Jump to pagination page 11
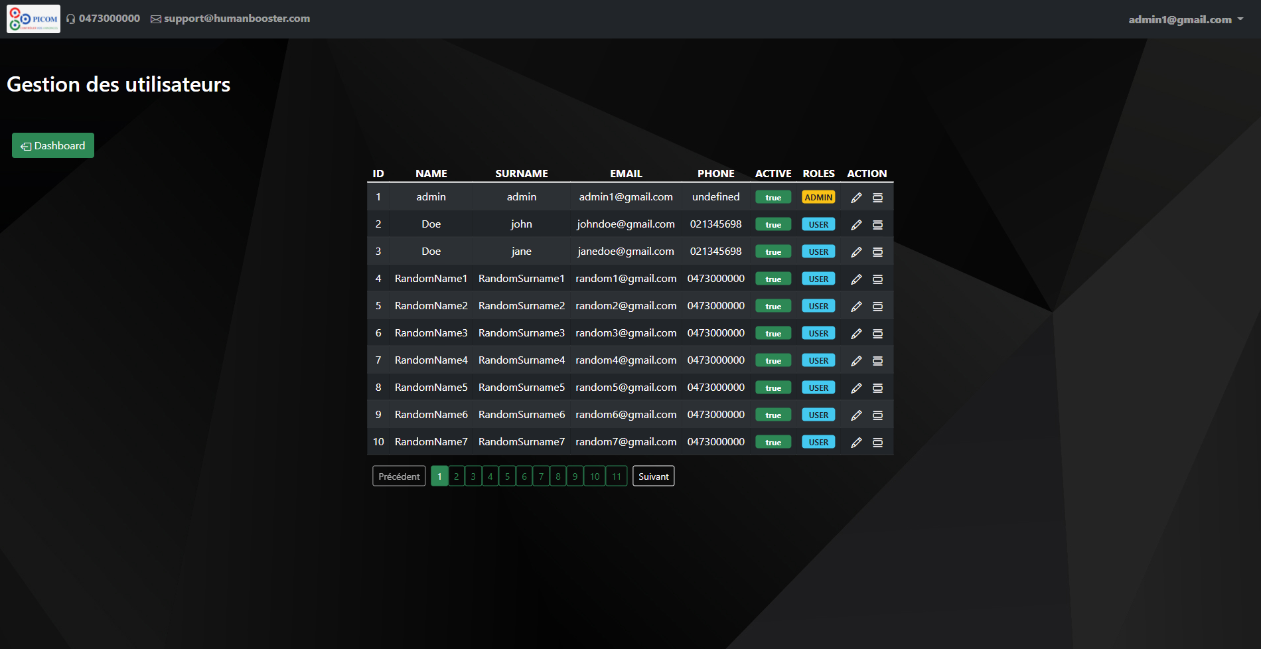Screen dimensions: 1261x649 click(617, 476)
